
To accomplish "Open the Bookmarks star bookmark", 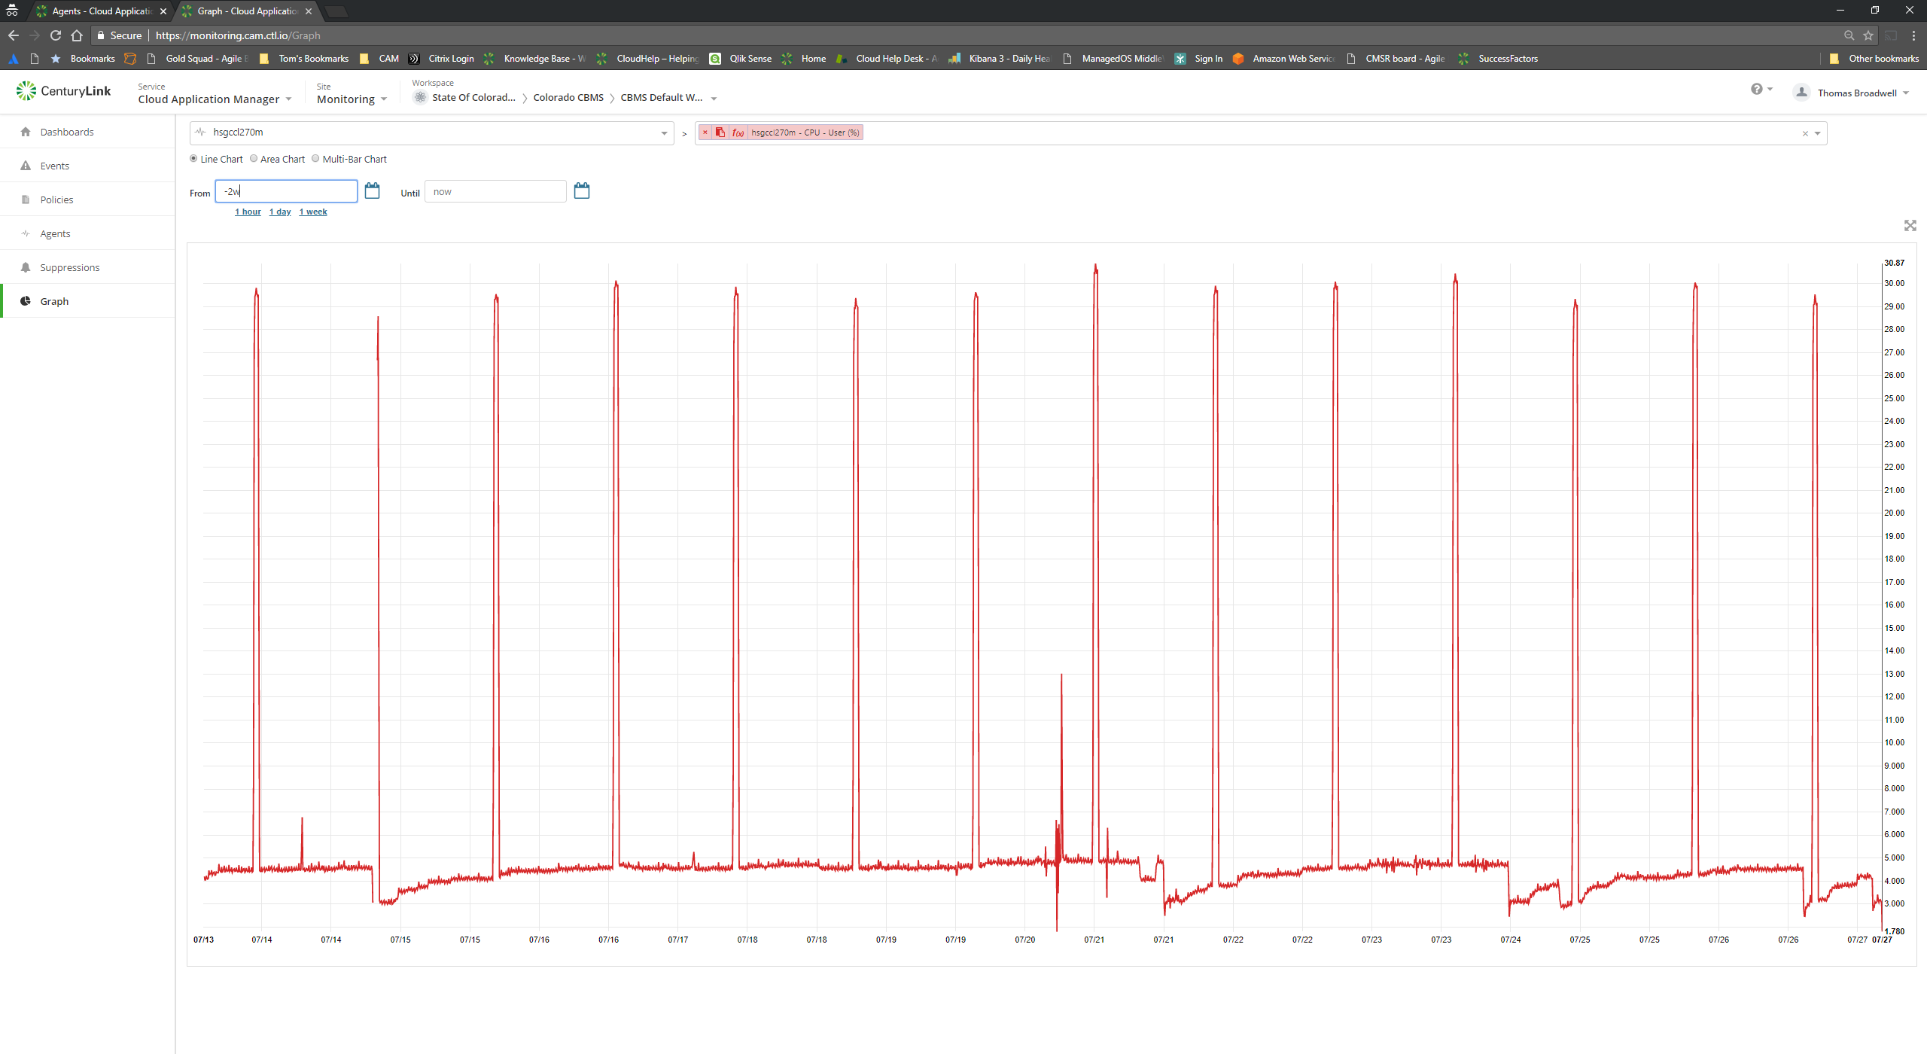I will 83,59.
